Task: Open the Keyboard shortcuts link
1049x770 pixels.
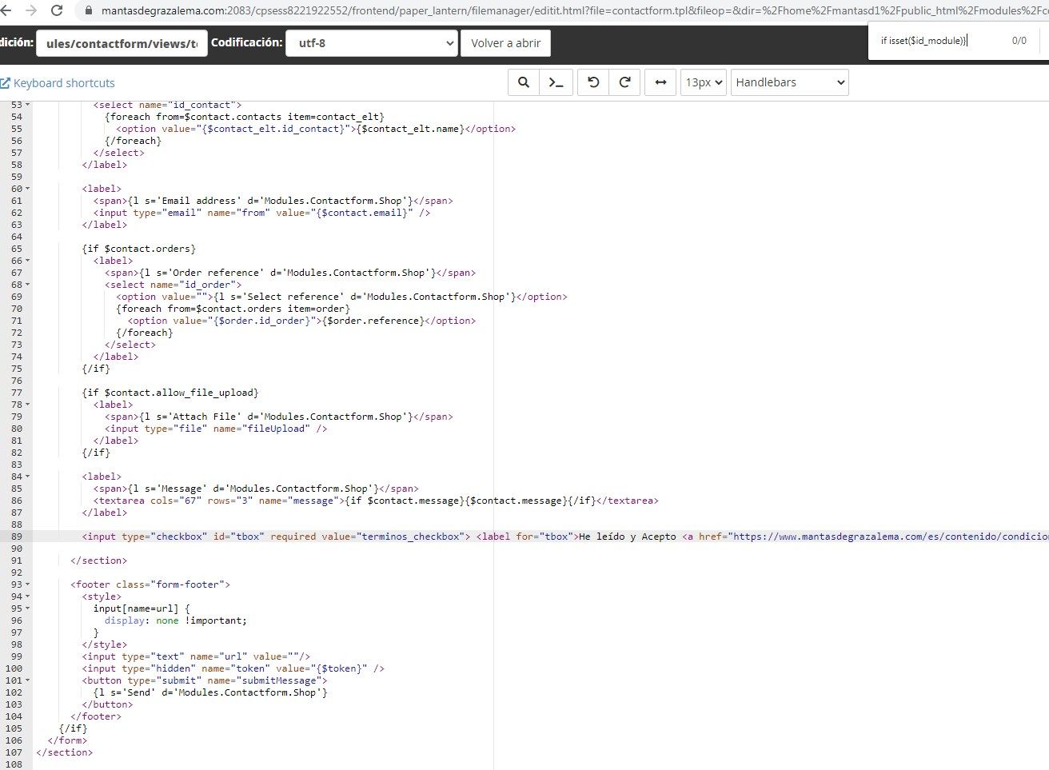Action: coord(58,83)
